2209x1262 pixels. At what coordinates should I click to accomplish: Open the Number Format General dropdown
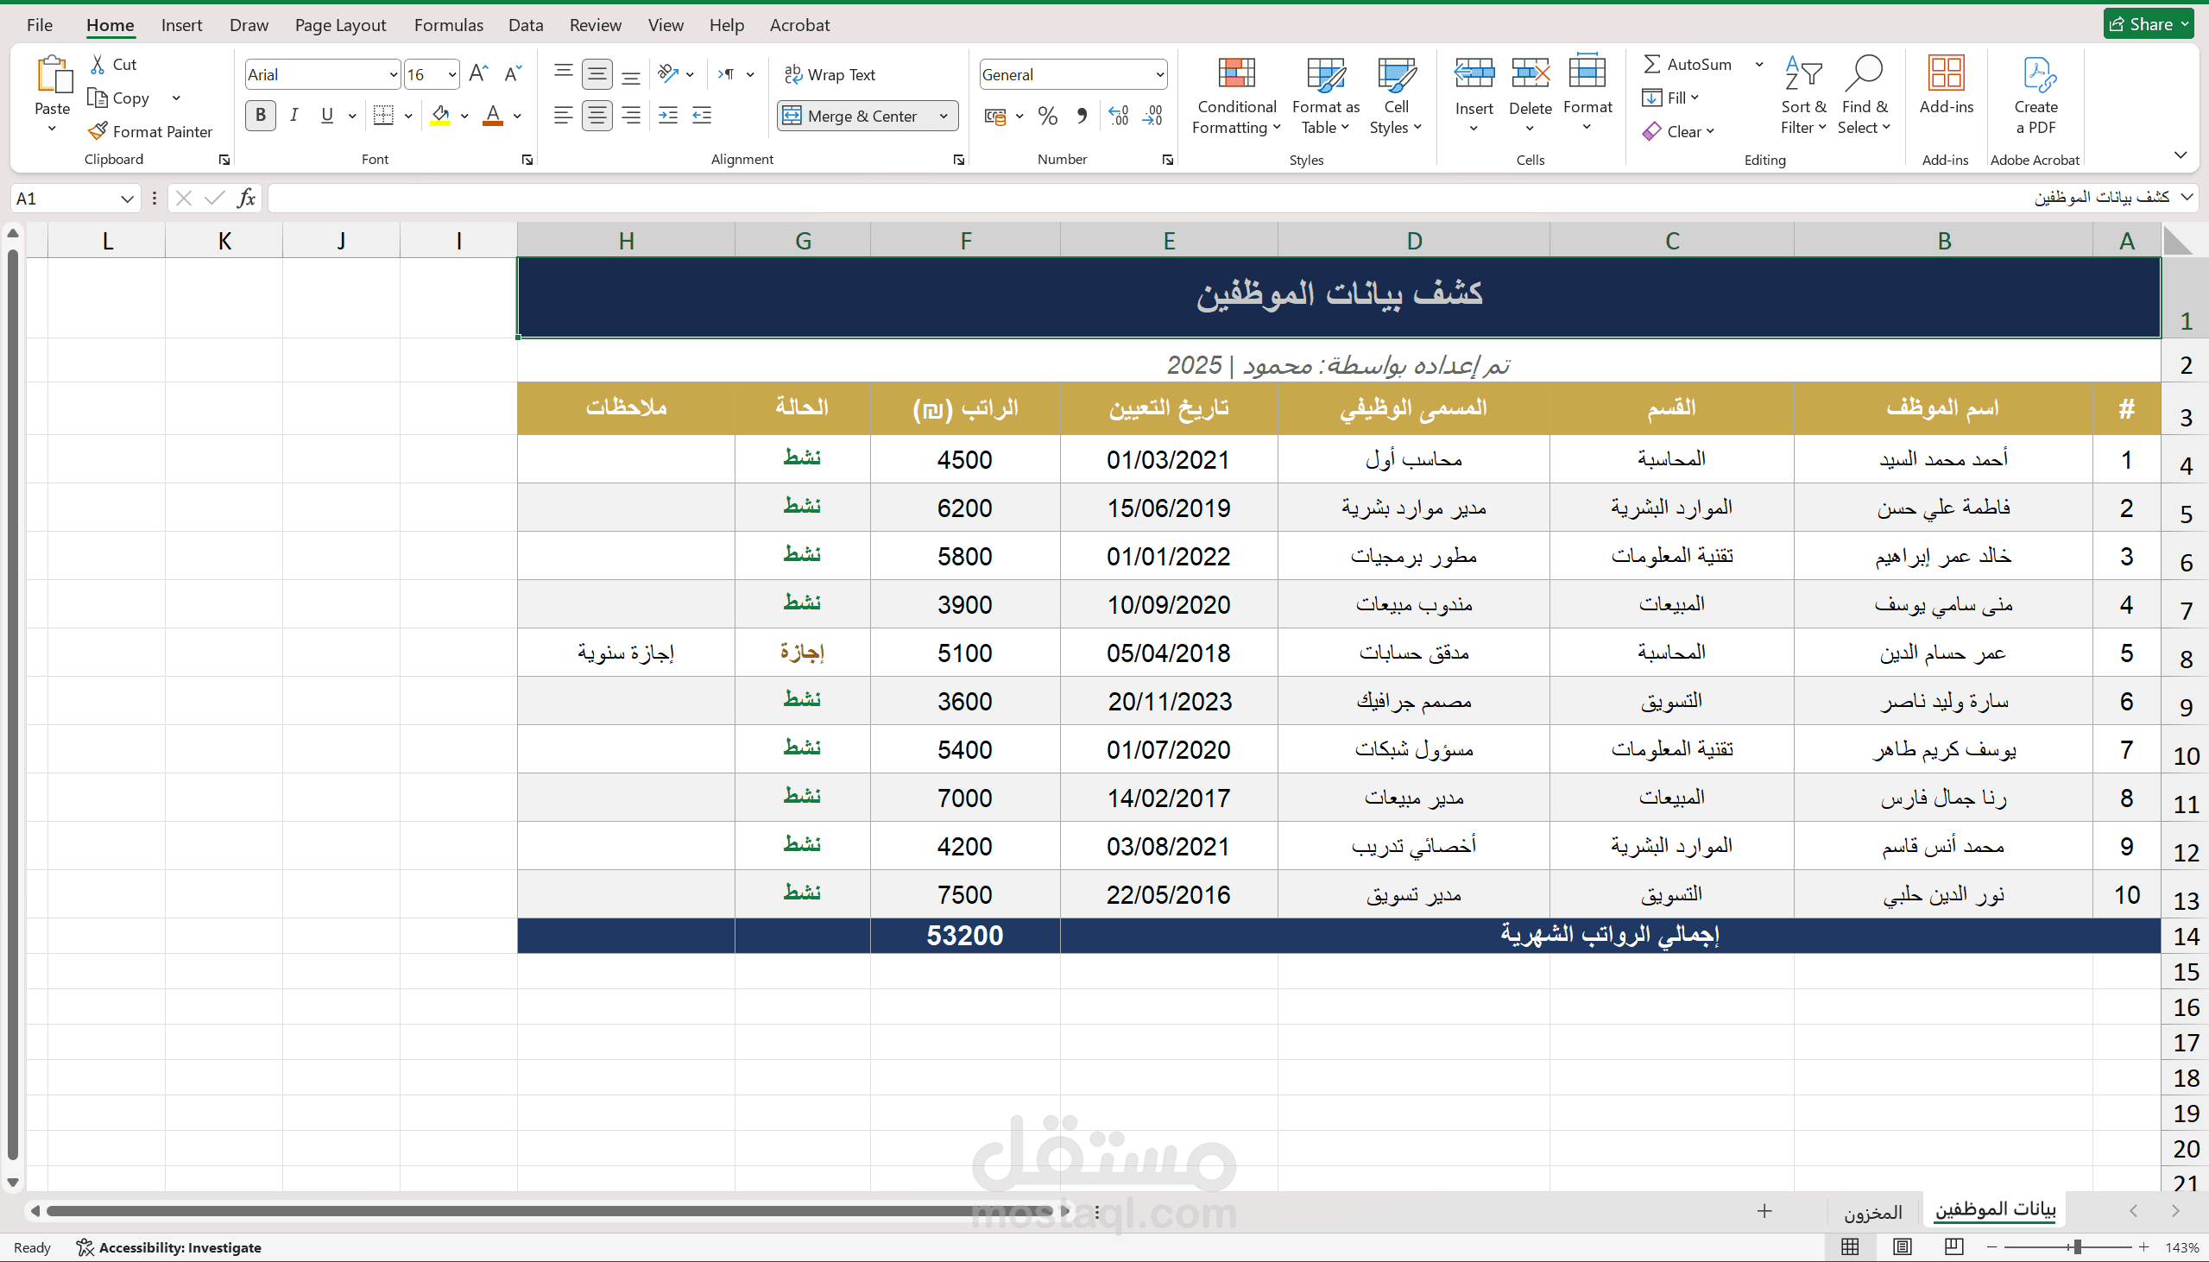click(x=1159, y=74)
